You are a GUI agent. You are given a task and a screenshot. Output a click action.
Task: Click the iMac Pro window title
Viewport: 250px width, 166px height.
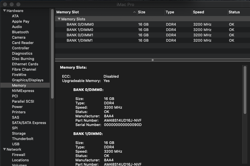click(125, 4)
